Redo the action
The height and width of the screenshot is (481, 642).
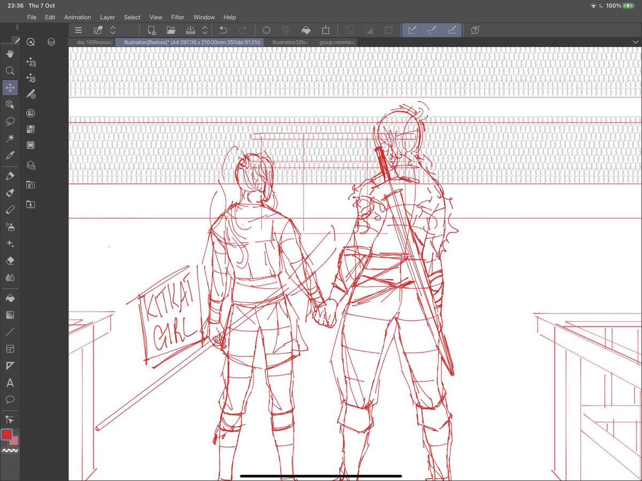click(x=242, y=30)
